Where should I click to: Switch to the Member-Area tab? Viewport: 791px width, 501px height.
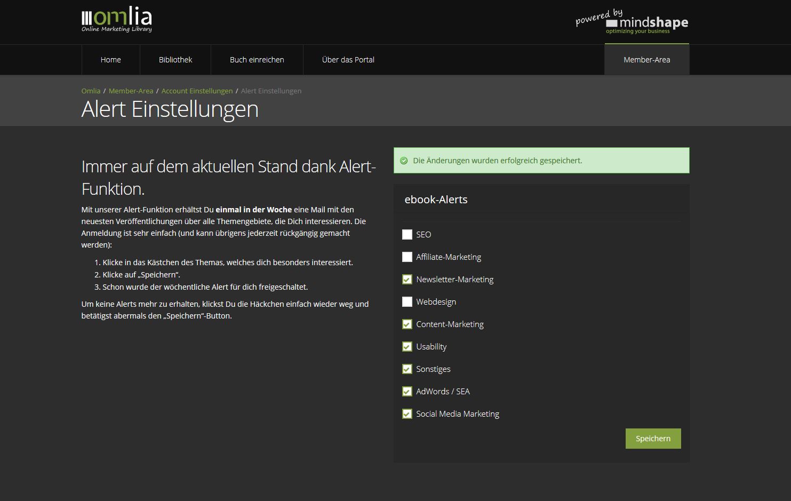(647, 60)
